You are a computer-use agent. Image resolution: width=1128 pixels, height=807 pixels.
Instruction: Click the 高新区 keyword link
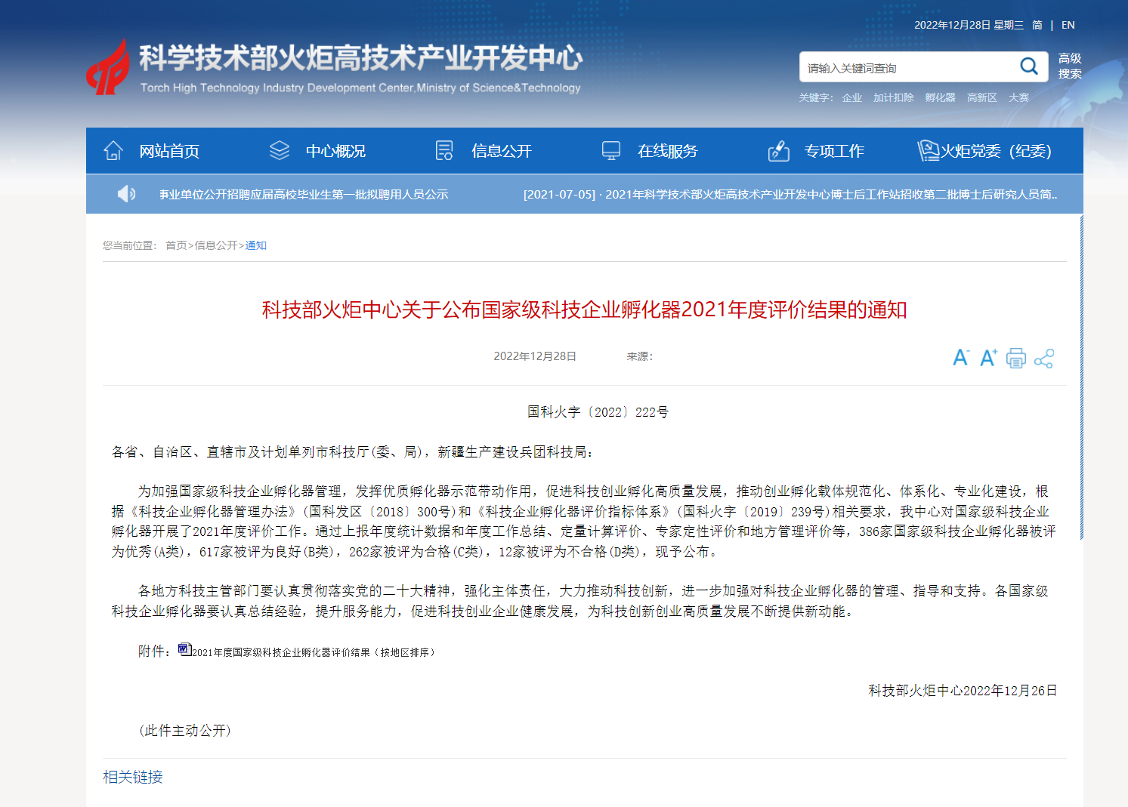point(981,97)
